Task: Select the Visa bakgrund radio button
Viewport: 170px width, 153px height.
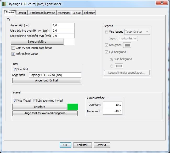Action: (112, 59)
